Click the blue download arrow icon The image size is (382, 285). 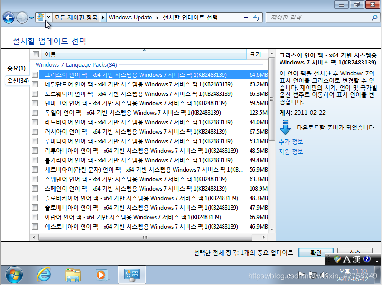(x=285, y=127)
